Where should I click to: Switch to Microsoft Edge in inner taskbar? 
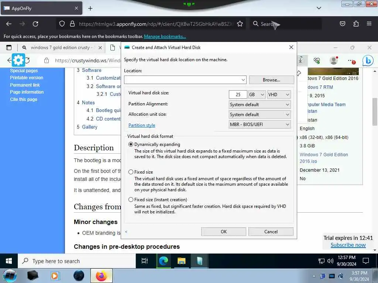pos(164,261)
